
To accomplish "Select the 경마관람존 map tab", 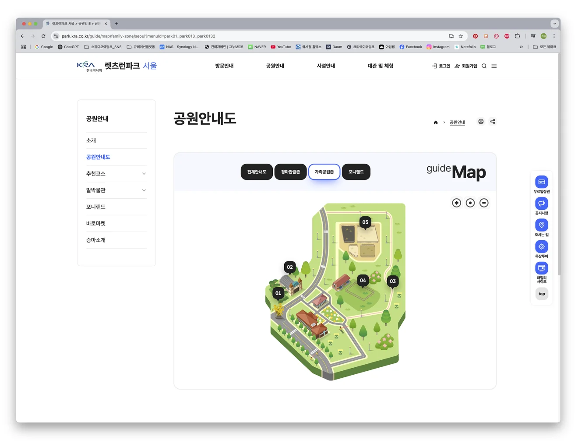I will [290, 172].
